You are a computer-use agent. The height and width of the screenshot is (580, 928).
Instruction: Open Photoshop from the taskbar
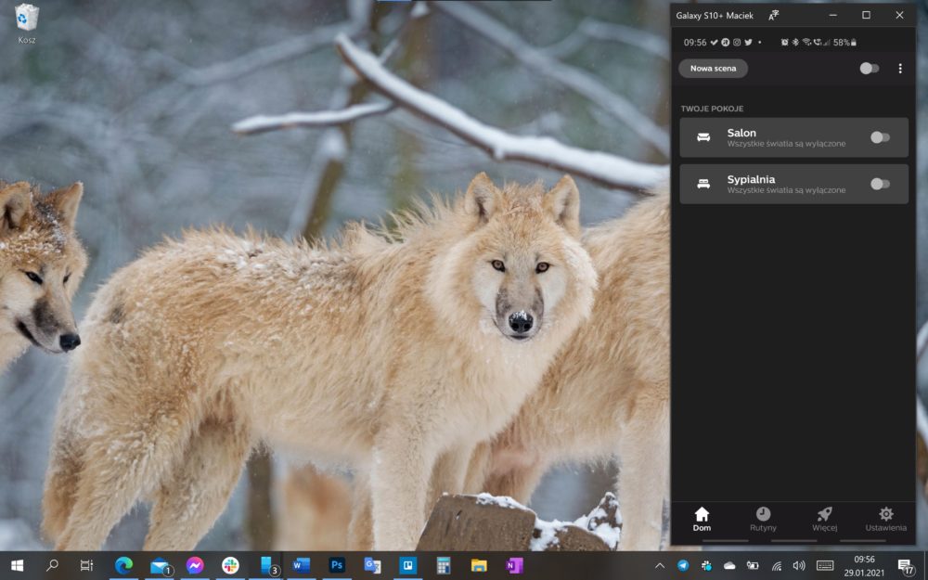pos(337,566)
